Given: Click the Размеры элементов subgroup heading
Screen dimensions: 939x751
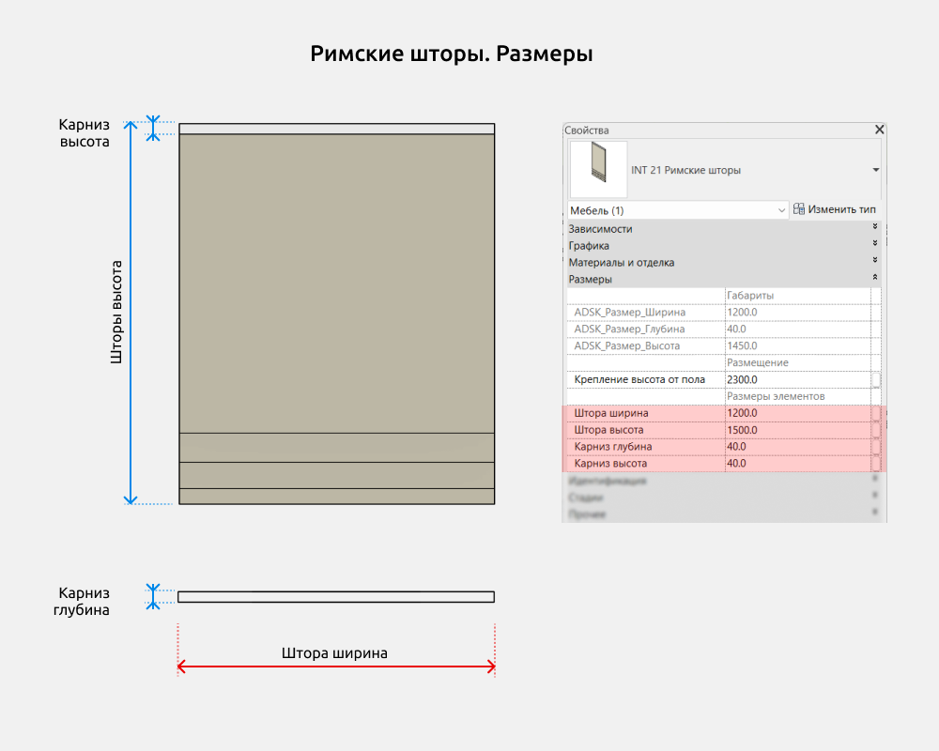Looking at the screenshot, I should [776, 396].
